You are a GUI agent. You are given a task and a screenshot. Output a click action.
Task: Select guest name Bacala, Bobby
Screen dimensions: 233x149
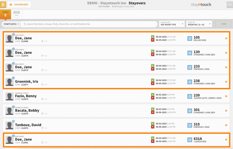(x=27, y=110)
